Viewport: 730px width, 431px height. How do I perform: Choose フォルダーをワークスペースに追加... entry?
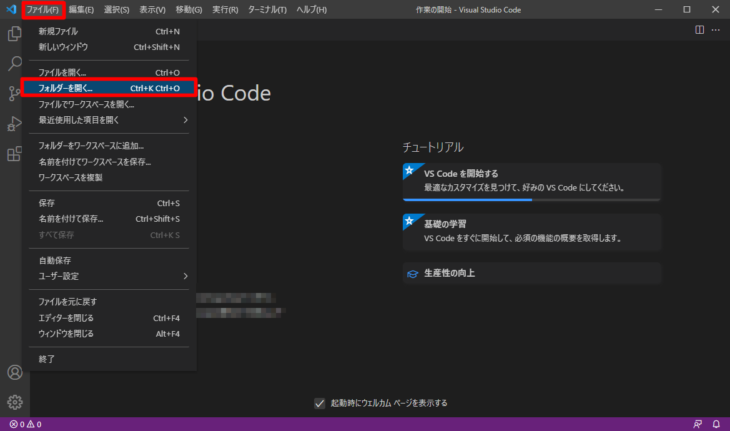tap(109, 146)
